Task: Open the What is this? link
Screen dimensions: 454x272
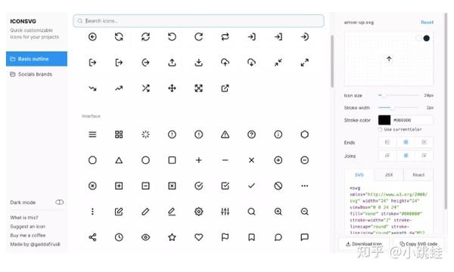Action: point(24,218)
